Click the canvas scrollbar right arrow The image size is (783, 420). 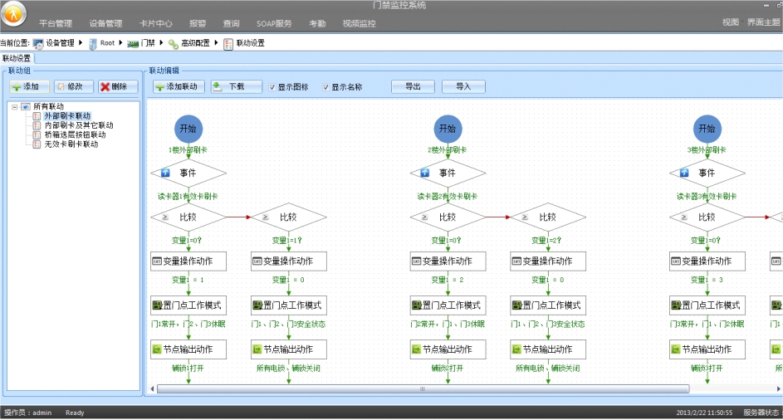(x=778, y=388)
